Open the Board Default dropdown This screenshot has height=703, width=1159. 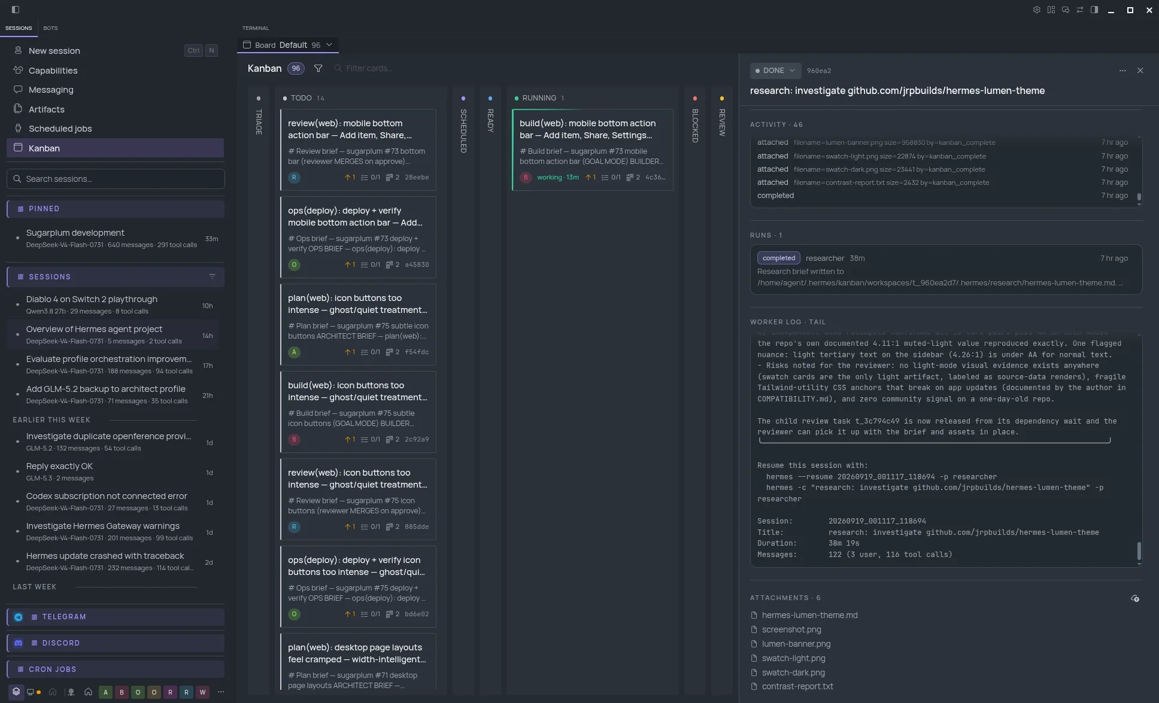pos(288,45)
